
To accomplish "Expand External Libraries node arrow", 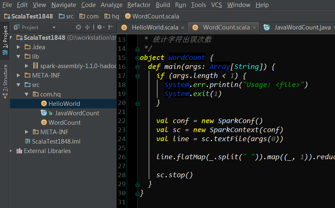I will click(11, 151).
